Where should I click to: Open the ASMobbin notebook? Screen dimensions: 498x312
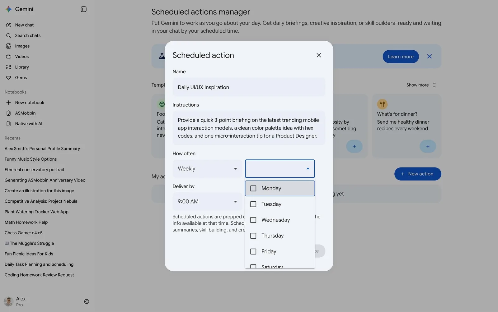pos(25,113)
